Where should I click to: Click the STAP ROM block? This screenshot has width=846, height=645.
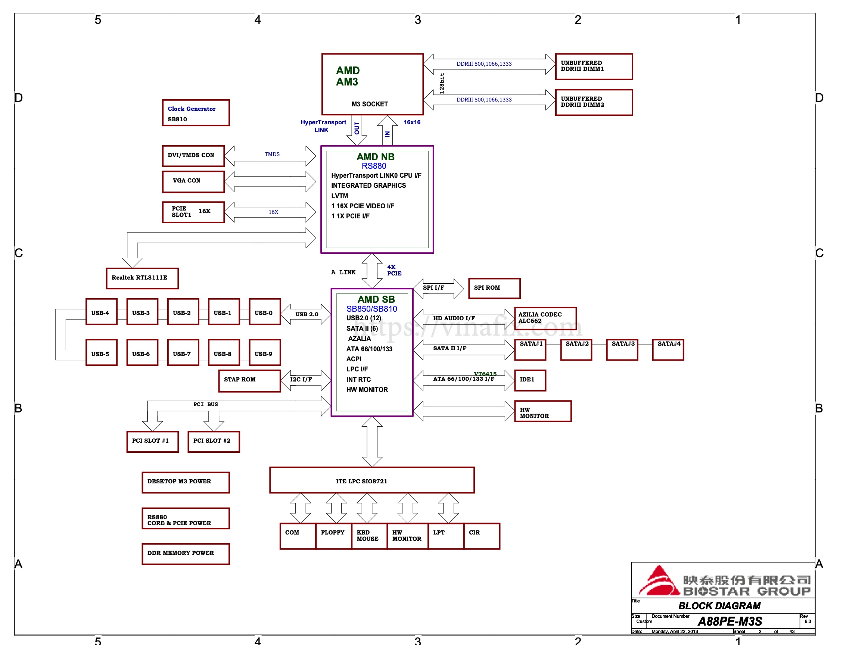tap(249, 381)
